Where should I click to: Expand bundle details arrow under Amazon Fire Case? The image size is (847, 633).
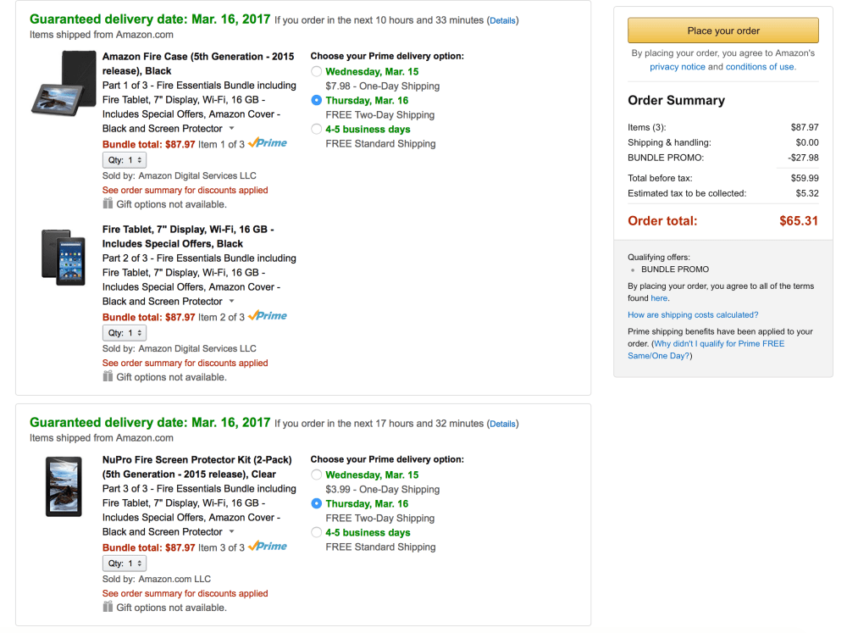coord(232,129)
